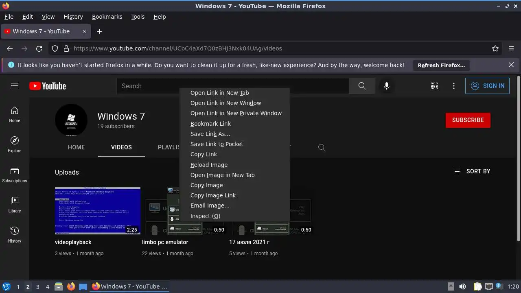
Task: Close the Windows 7 - YouTube tab
Action: [x=84, y=31]
